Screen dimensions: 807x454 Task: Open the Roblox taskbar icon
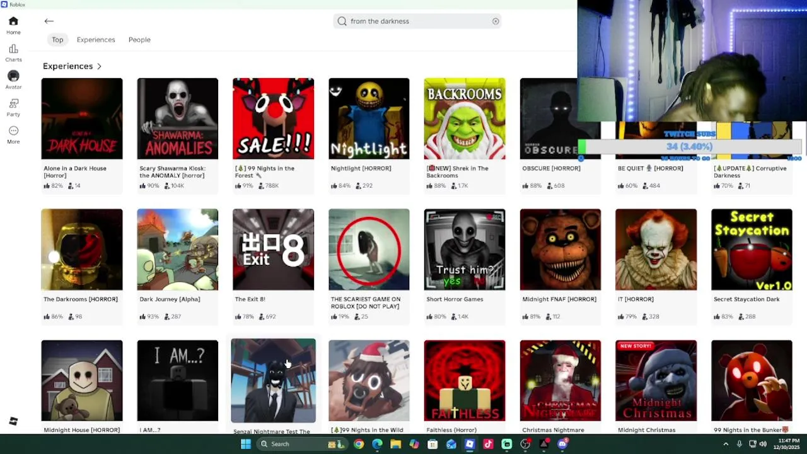click(x=470, y=444)
